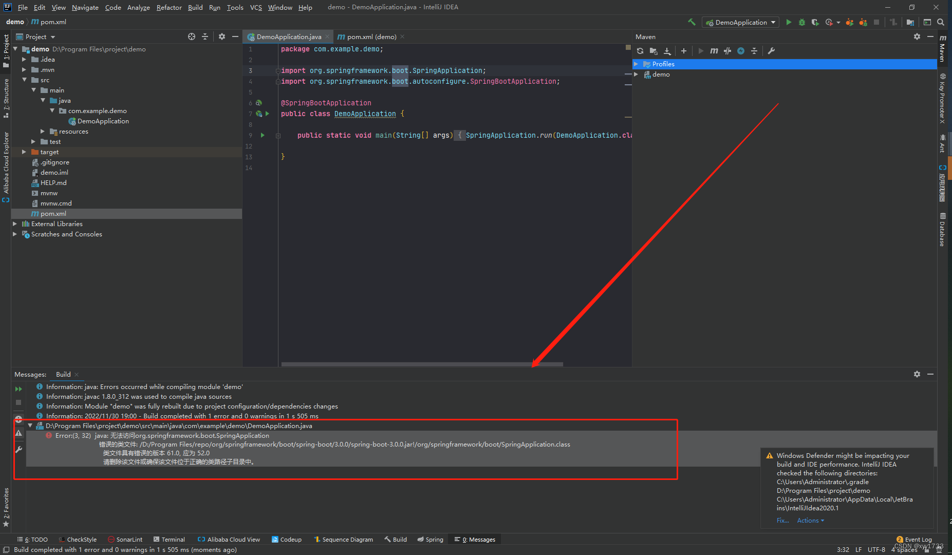The height and width of the screenshot is (555, 952).
Task: Click the Build project hammer icon
Action: 692,22
